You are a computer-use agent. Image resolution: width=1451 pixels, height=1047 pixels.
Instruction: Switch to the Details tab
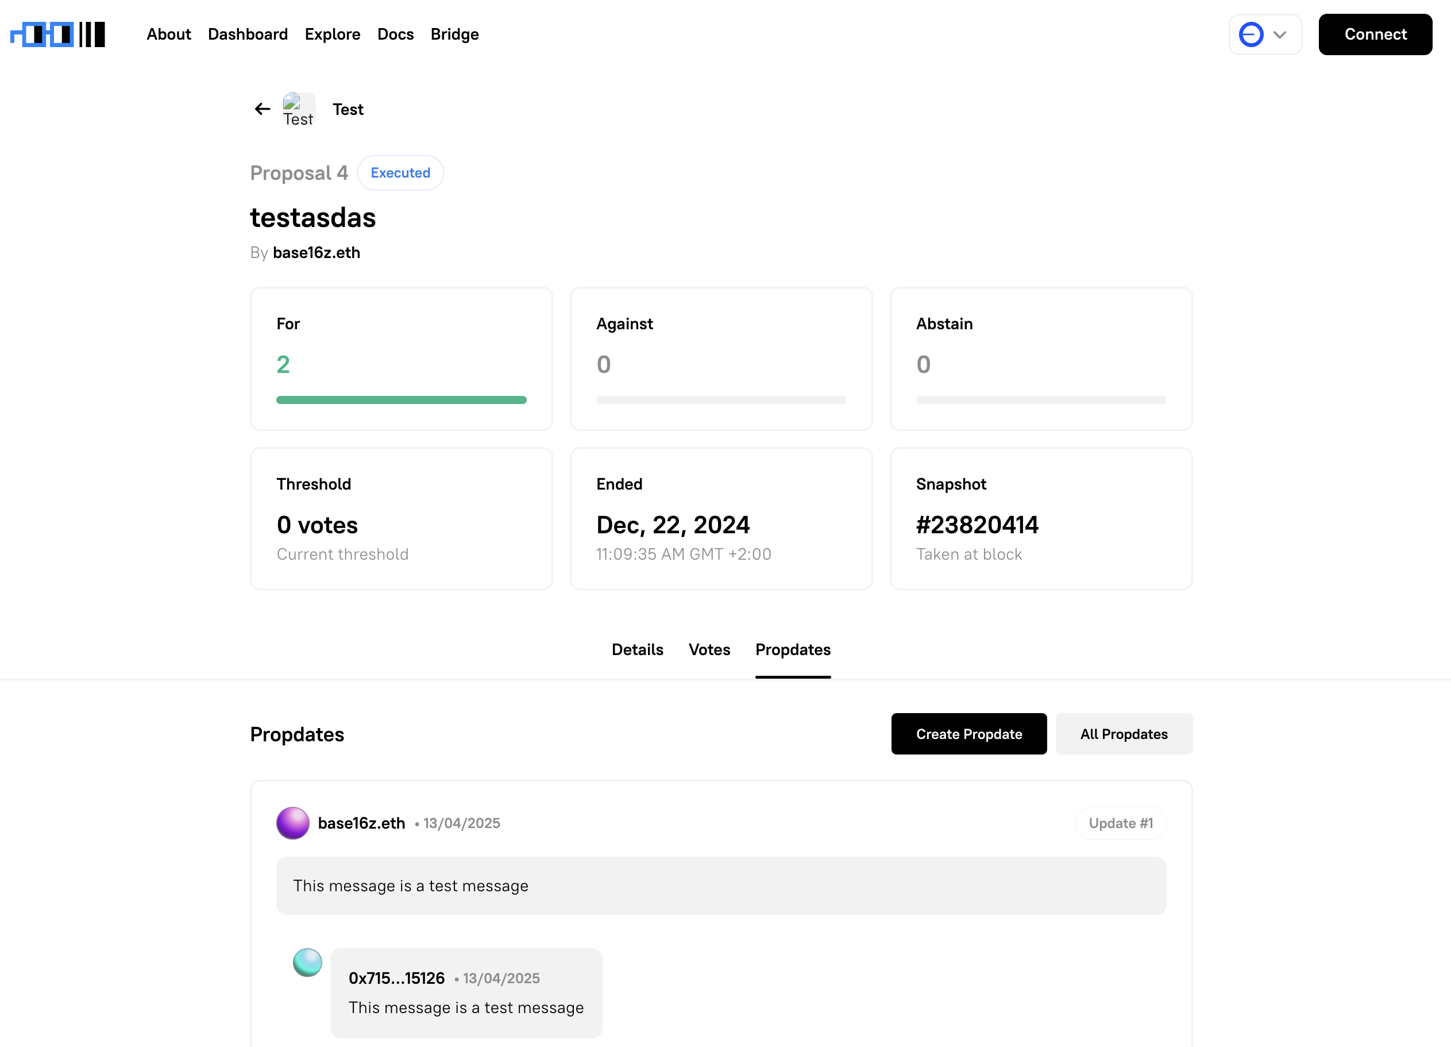[637, 649]
